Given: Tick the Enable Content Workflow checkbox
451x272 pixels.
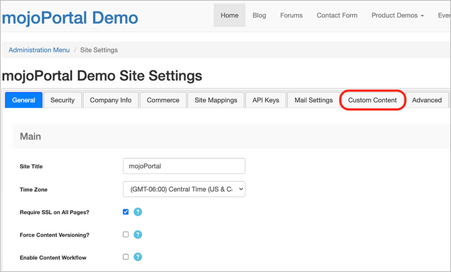Looking at the screenshot, I should coord(126,257).
